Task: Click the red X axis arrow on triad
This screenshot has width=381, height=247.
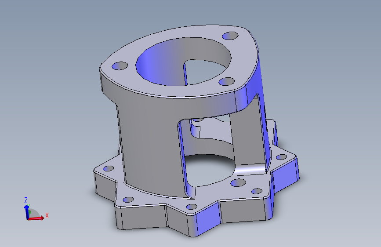Action: (36, 218)
